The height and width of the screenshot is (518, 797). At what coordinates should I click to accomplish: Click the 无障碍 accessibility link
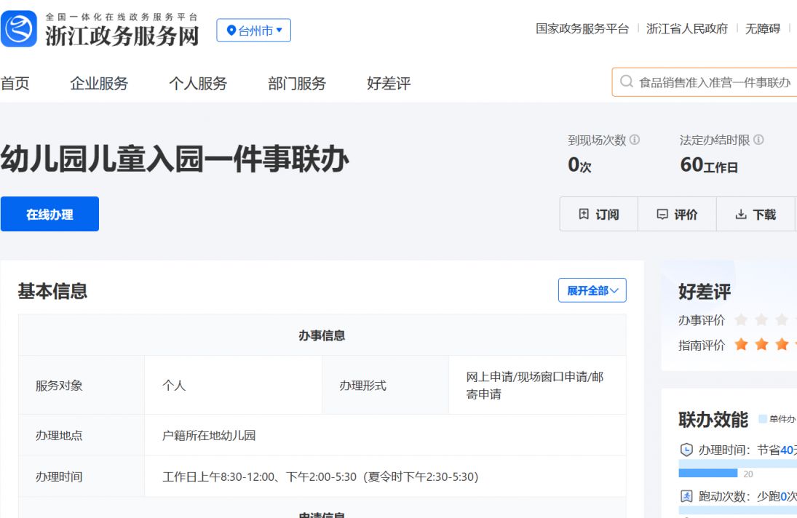pyautogui.click(x=763, y=29)
